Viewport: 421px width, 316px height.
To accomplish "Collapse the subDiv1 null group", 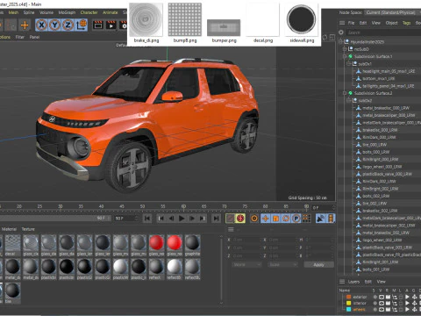I will click(x=349, y=64).
